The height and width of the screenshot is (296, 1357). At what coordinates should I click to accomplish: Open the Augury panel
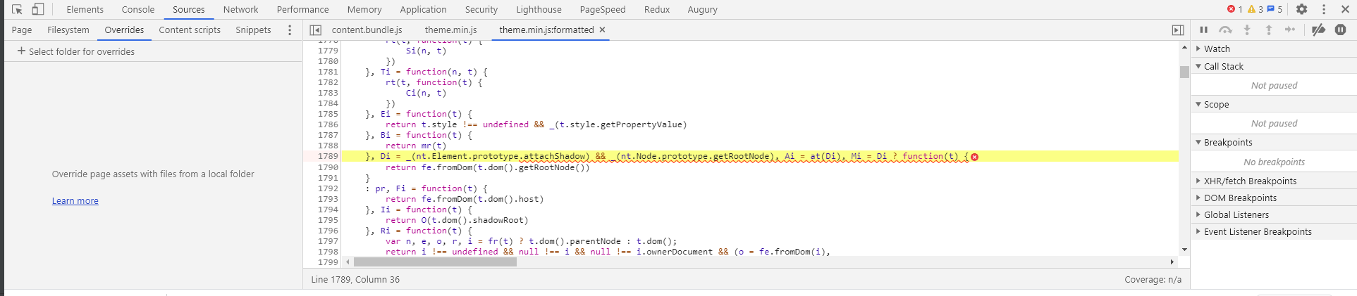702,9
